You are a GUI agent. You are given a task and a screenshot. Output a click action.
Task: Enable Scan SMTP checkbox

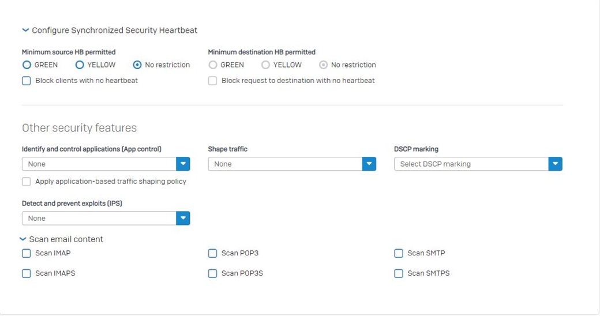click(399, 253)
